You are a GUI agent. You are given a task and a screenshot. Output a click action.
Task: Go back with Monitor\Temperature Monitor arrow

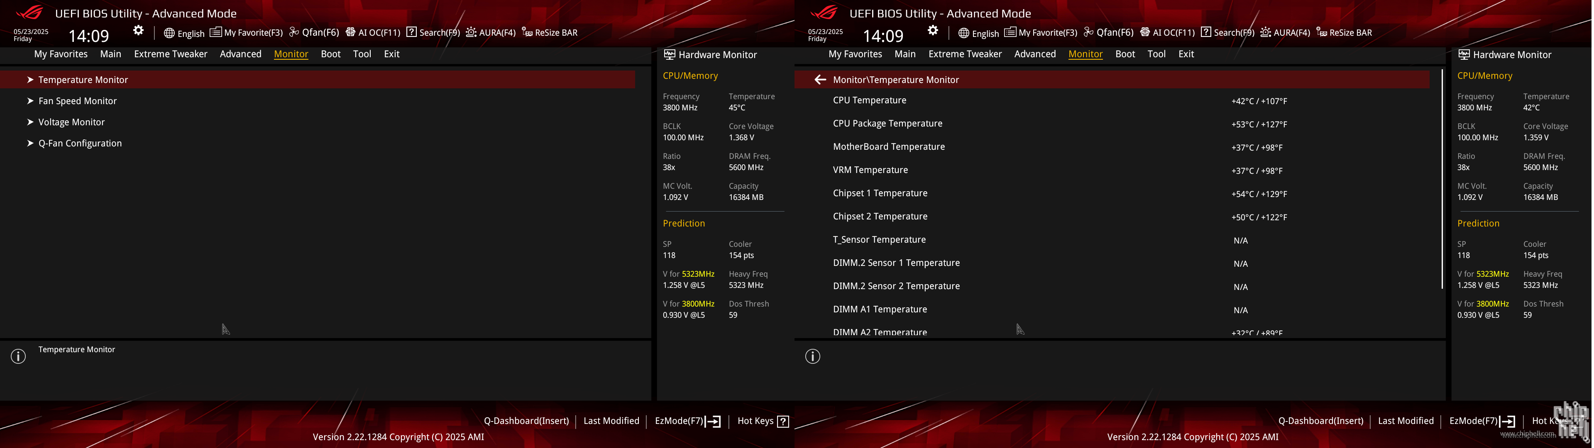[820, 79]
